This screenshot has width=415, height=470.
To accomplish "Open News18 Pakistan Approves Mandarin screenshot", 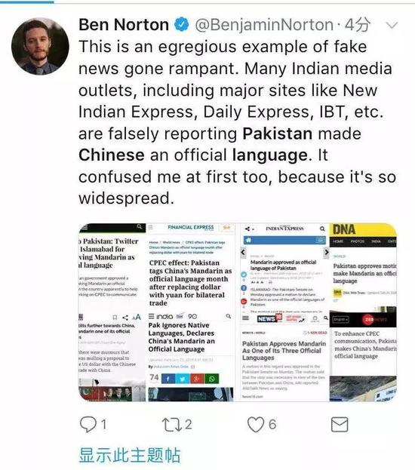I will [x=284, y=357].
